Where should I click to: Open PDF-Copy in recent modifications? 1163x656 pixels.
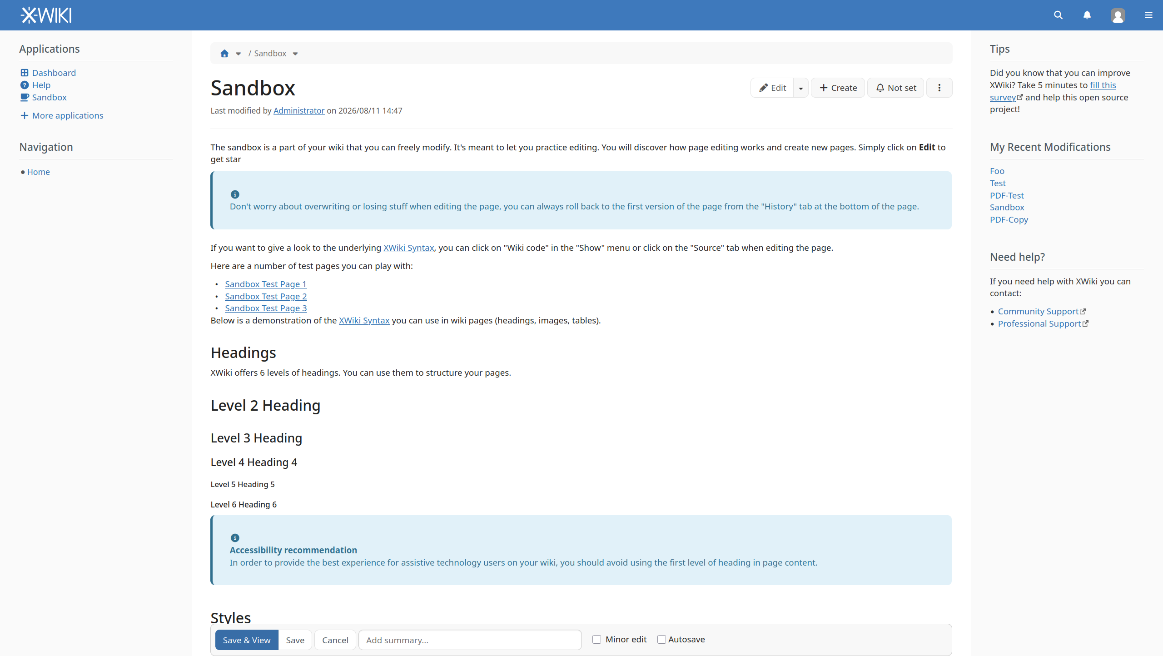pyautogui.click(x=1009, y=219)
